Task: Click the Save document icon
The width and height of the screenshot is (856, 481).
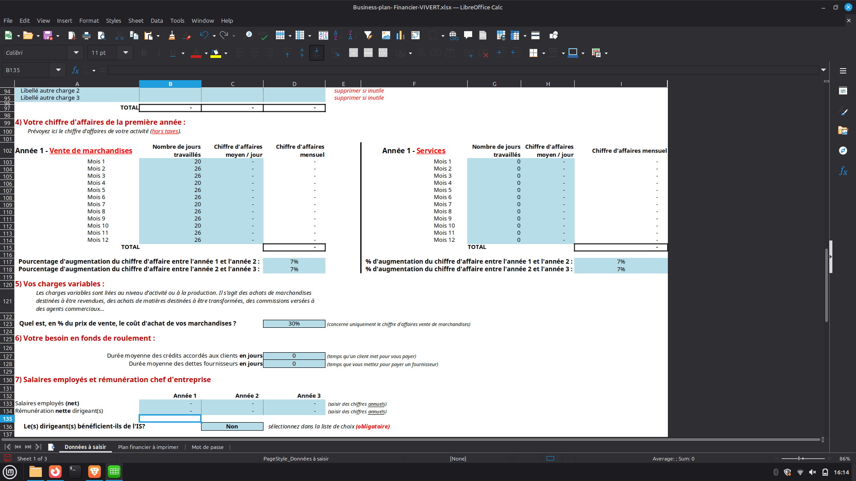Action: [x=48, y=35]
